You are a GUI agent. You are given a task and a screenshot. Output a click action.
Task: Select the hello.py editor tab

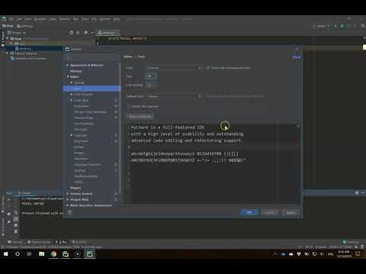tap(108, 33)
